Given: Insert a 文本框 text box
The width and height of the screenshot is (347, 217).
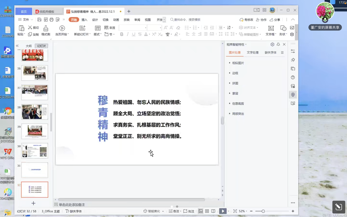Looking at the screenshot, I should [x=271, y=28].
